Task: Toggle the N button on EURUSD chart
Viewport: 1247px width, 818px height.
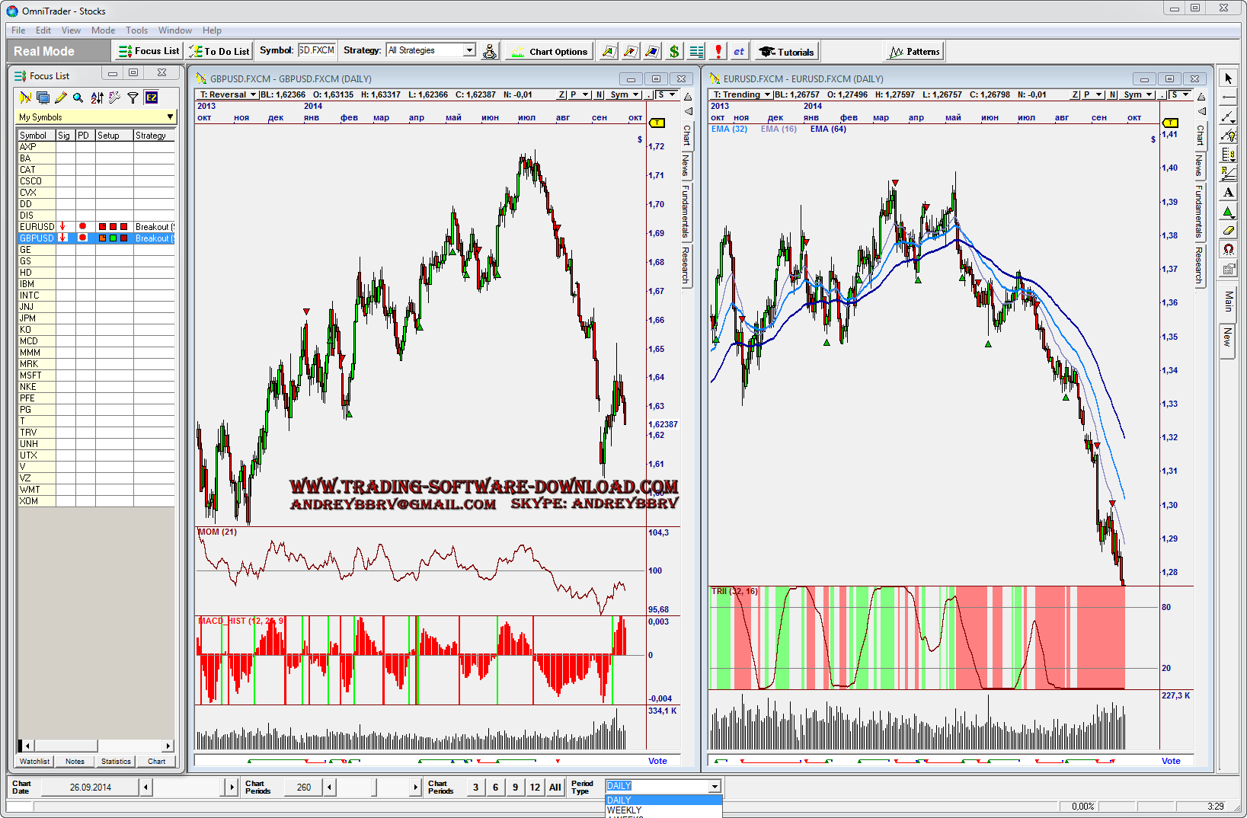Action: (1113, 94)
